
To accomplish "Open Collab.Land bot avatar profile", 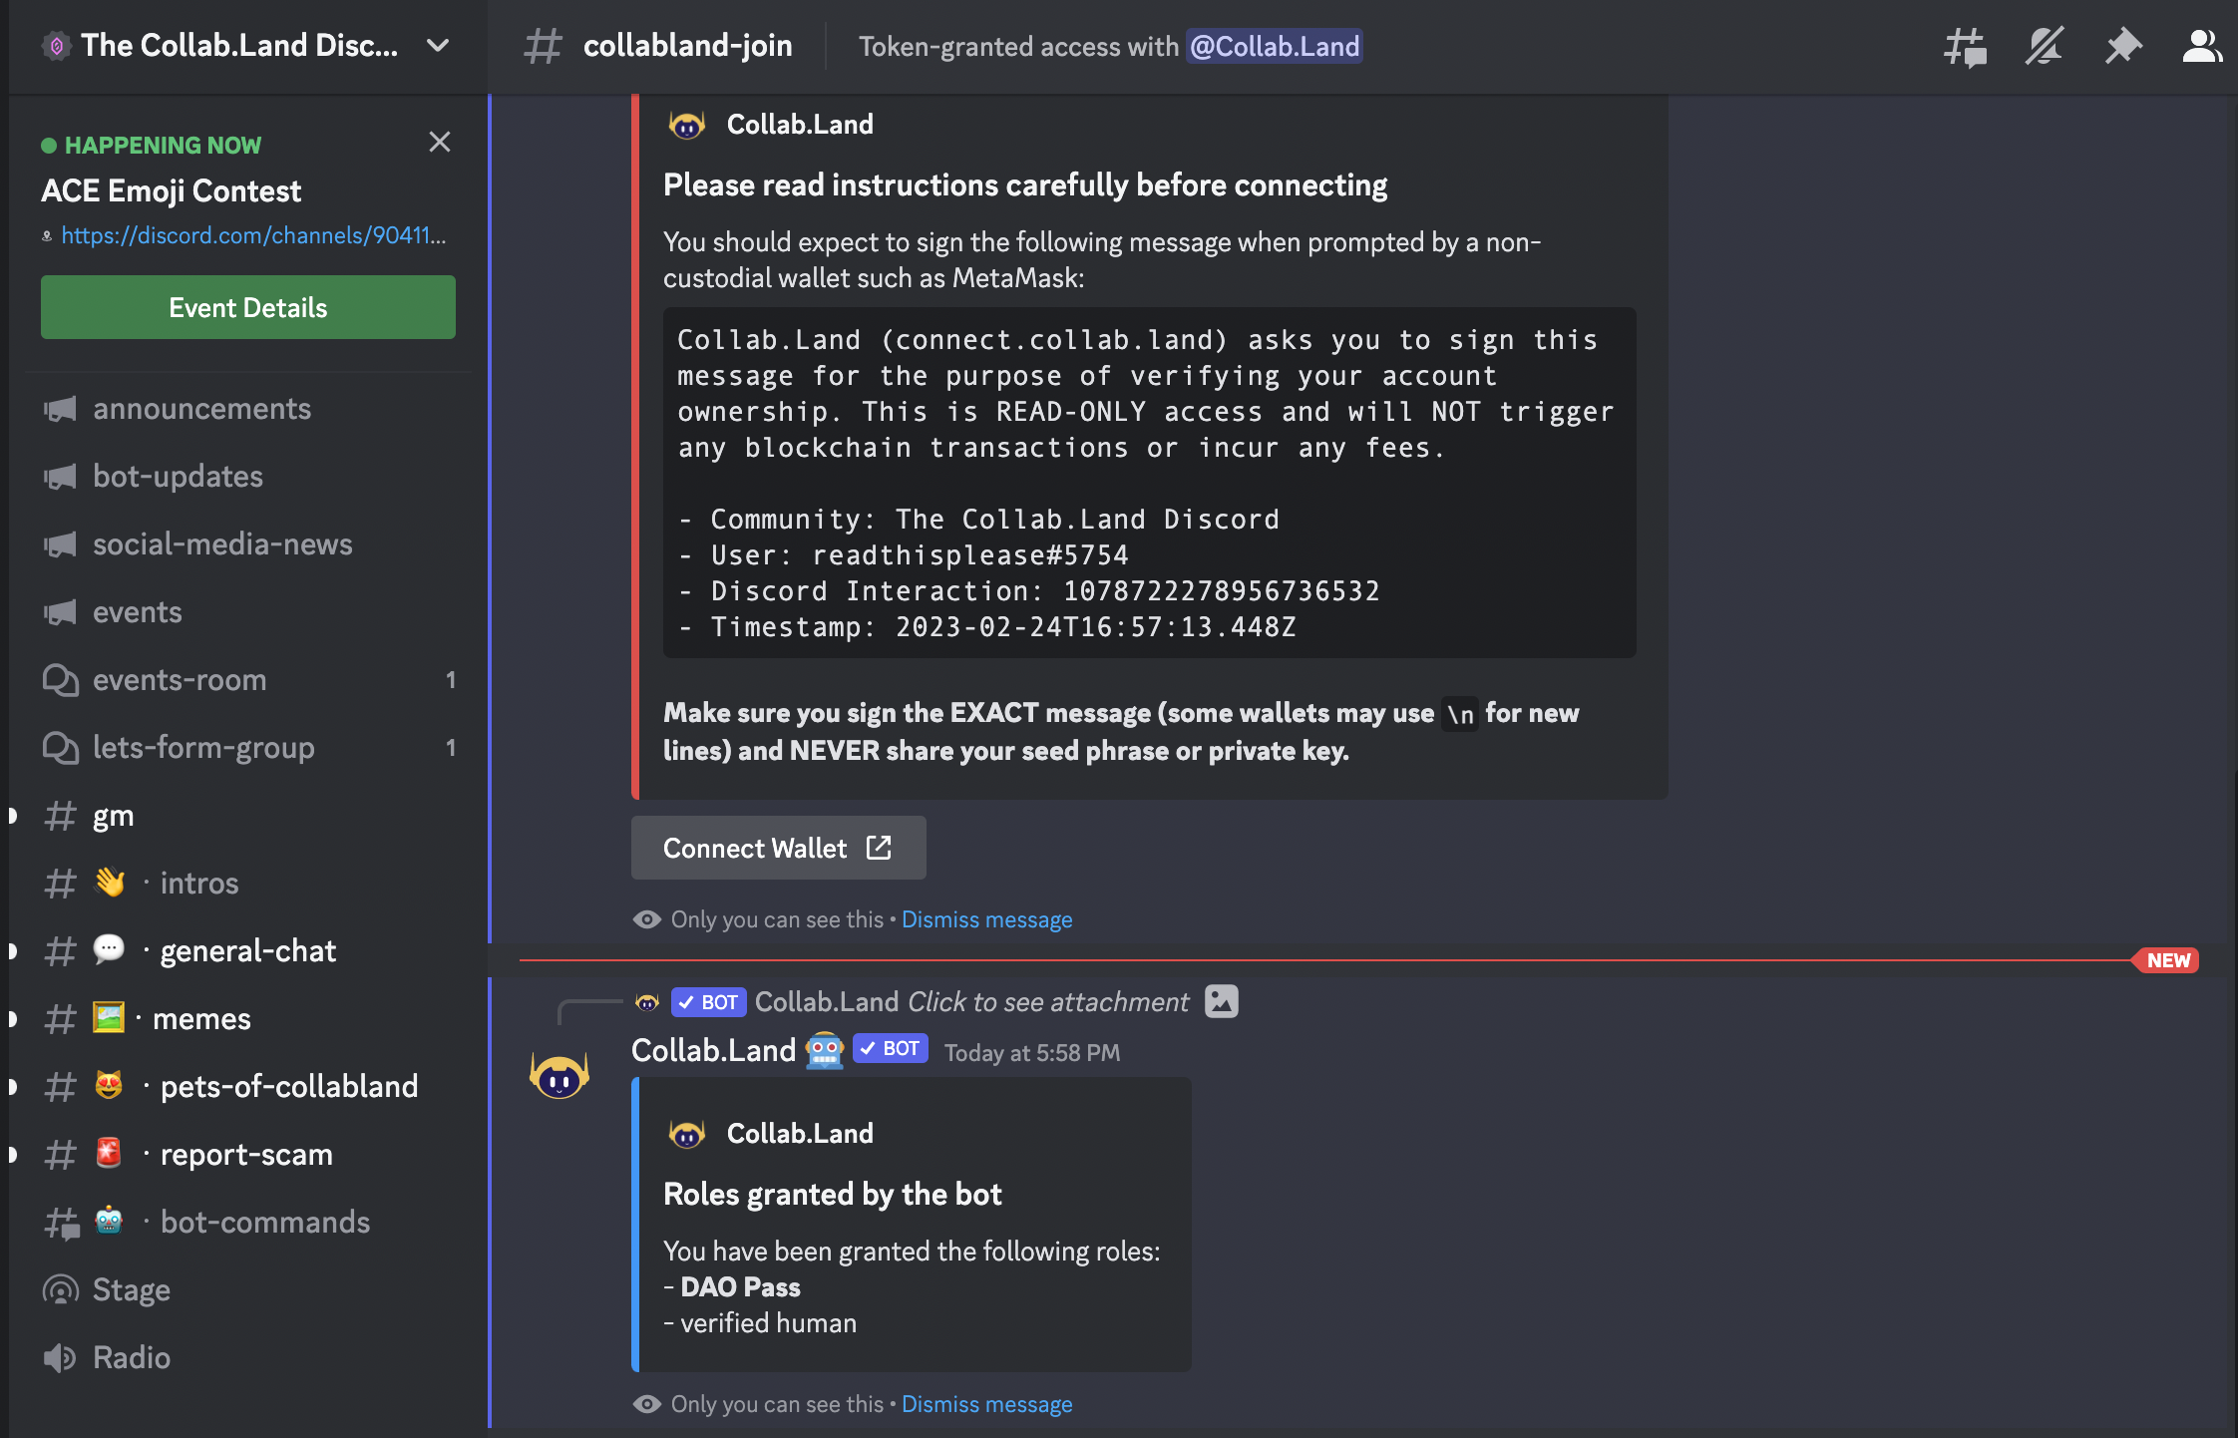I will [x=559, y=1076].
